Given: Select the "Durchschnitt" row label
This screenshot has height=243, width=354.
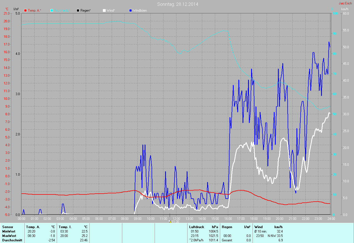Looking at the screenshot, I should [12, 240].
